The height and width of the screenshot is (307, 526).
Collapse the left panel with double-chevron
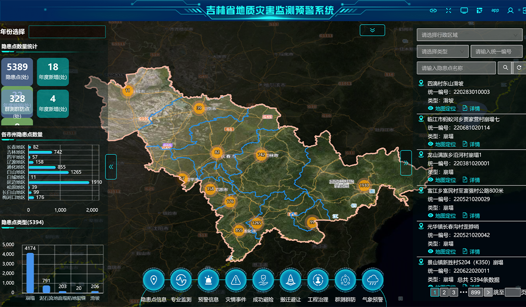[111, 167]
